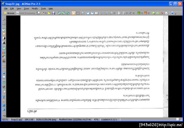184x128 pixels.
Task: Open the Tools menu
Action: tap(43, 9)
